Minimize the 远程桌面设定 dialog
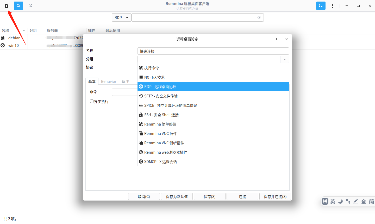This screenshot has width=375, height=224. [x=264, y=39]
